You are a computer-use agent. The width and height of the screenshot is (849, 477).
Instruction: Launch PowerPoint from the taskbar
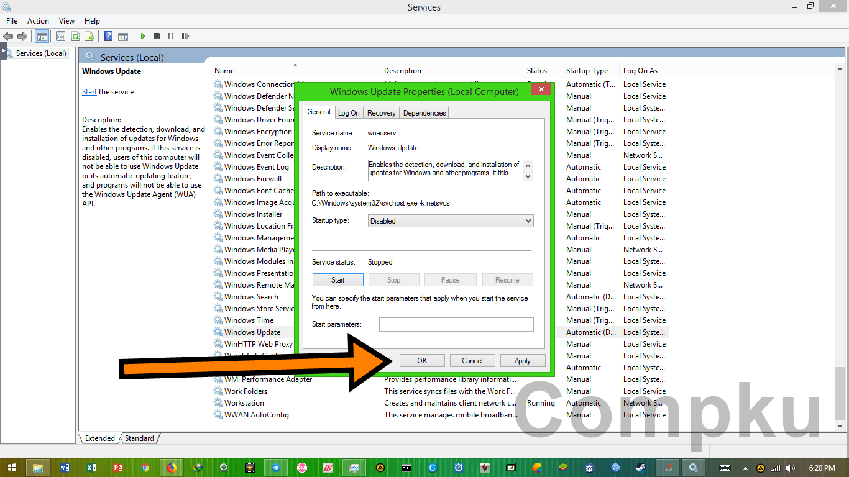pyautogui.click(x=118, y=468)
